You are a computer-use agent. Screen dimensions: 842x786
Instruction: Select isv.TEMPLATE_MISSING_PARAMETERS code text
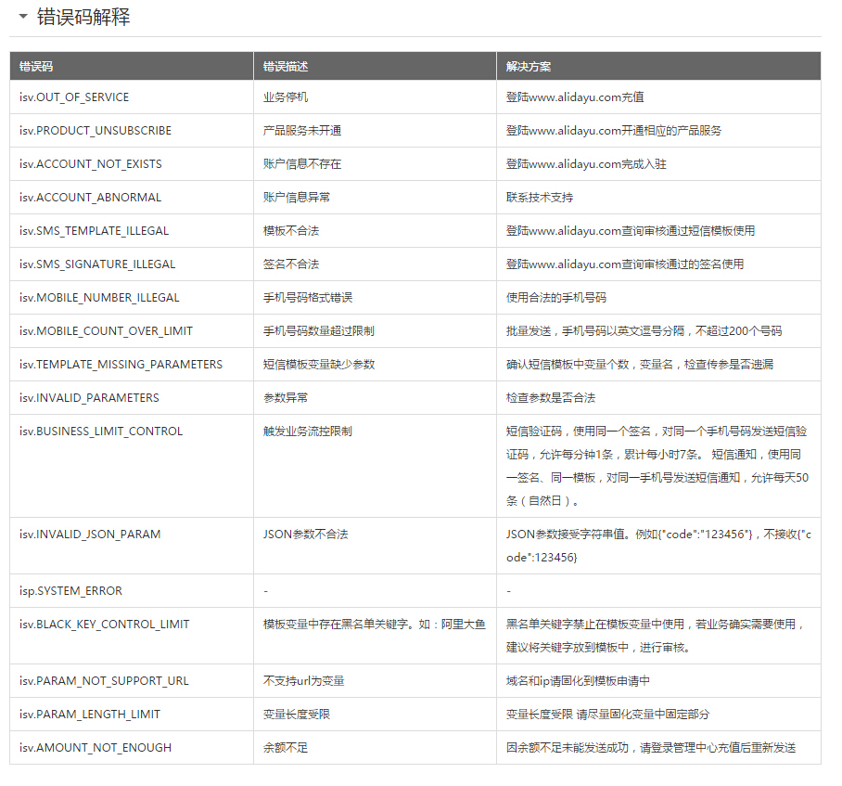click(121, 365)
